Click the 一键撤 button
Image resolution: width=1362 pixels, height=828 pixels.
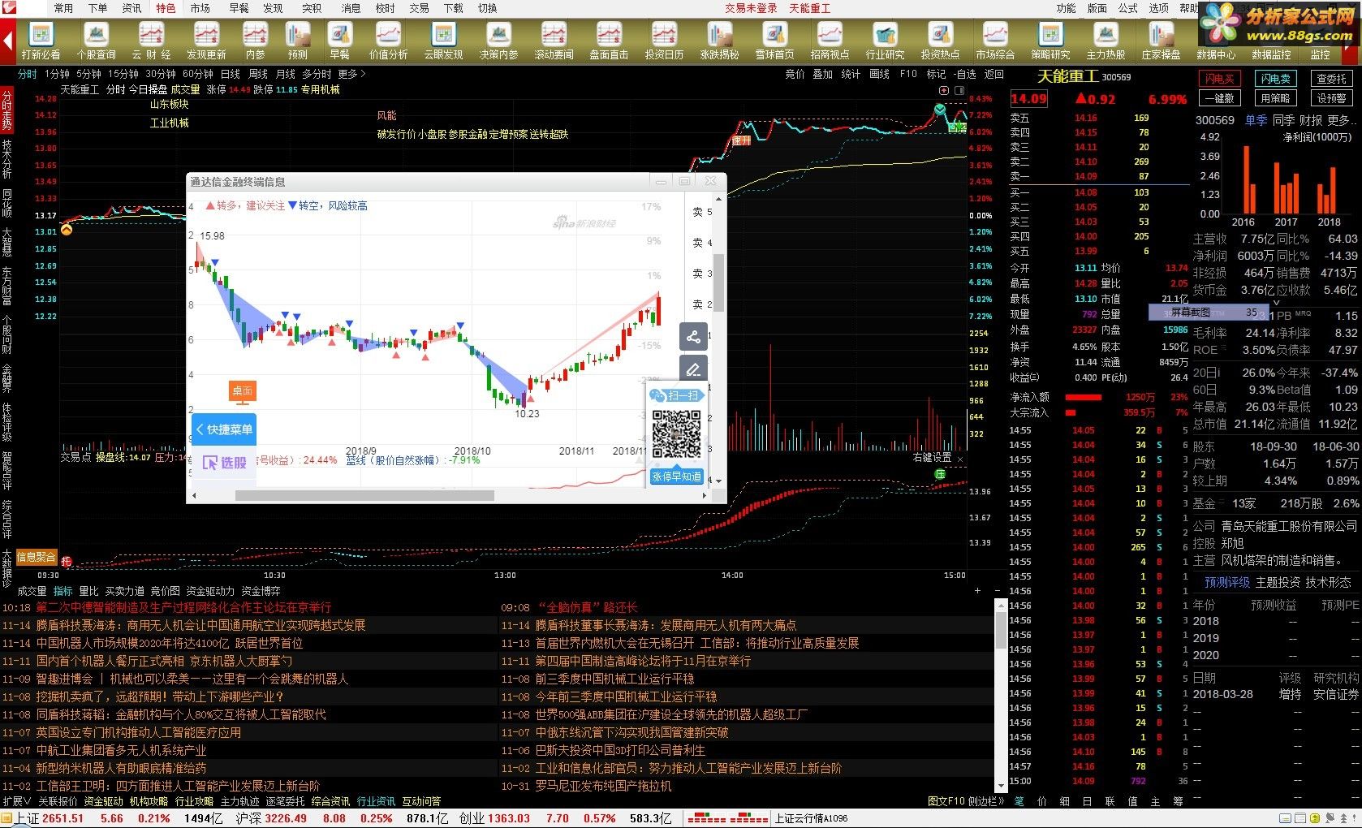pyautogui.click(x=1219, y=98)
